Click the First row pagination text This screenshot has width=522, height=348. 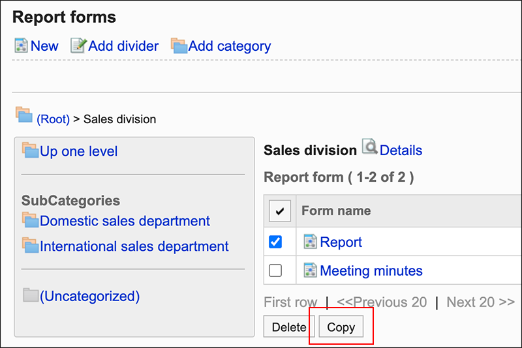coord(290,302)
